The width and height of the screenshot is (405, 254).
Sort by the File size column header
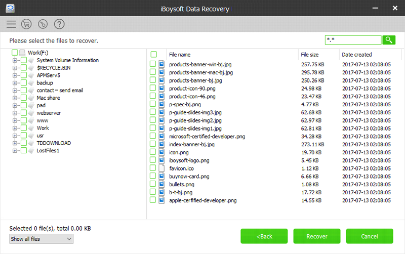(x=310, y=55)
